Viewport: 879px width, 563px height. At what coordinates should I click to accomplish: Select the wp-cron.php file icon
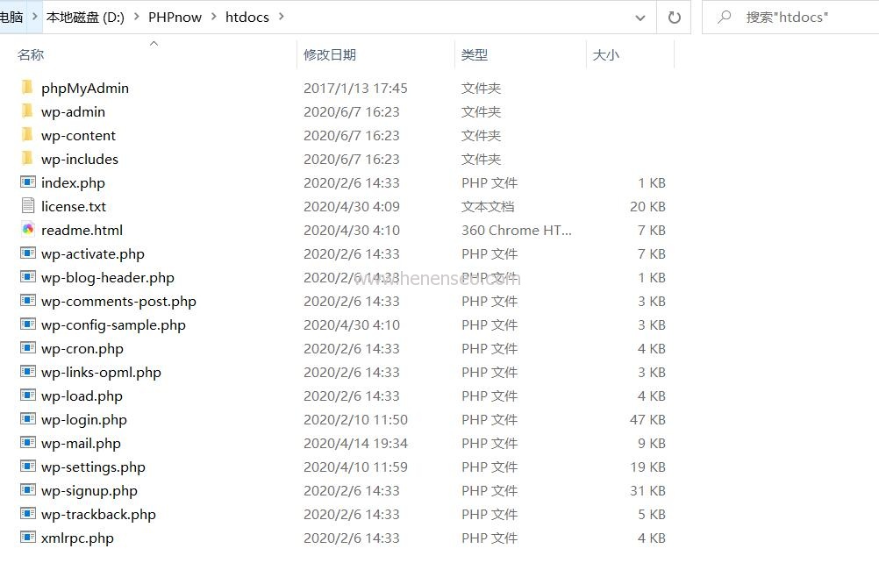[28, 348]
